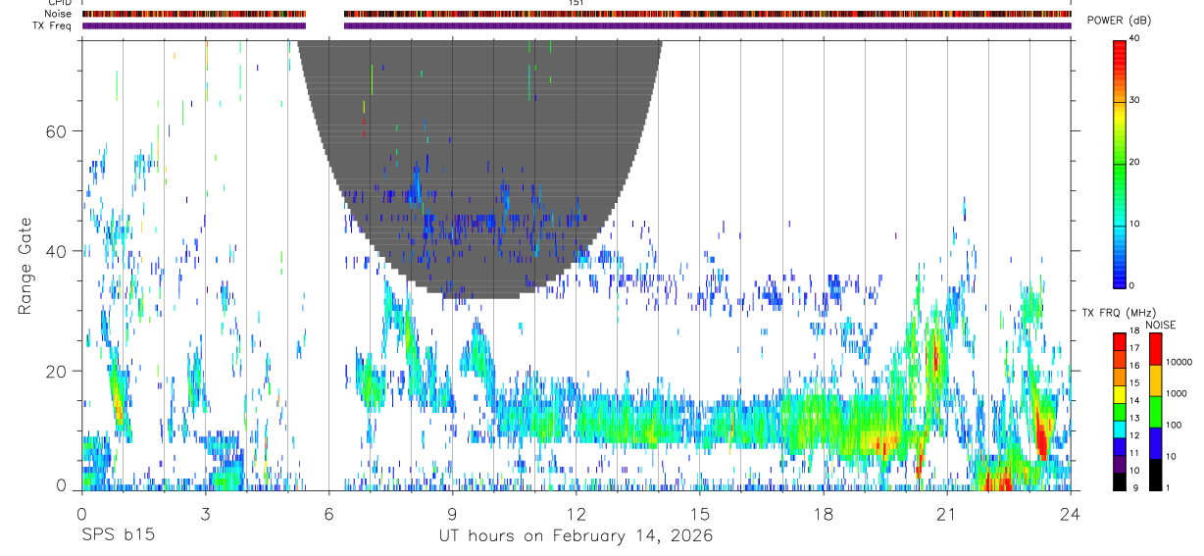The height and width of the screenshot is (556, 1204).
Task: Select the red top of the power colorbar
Action: pyautogui.click(x=1120, y=54)
